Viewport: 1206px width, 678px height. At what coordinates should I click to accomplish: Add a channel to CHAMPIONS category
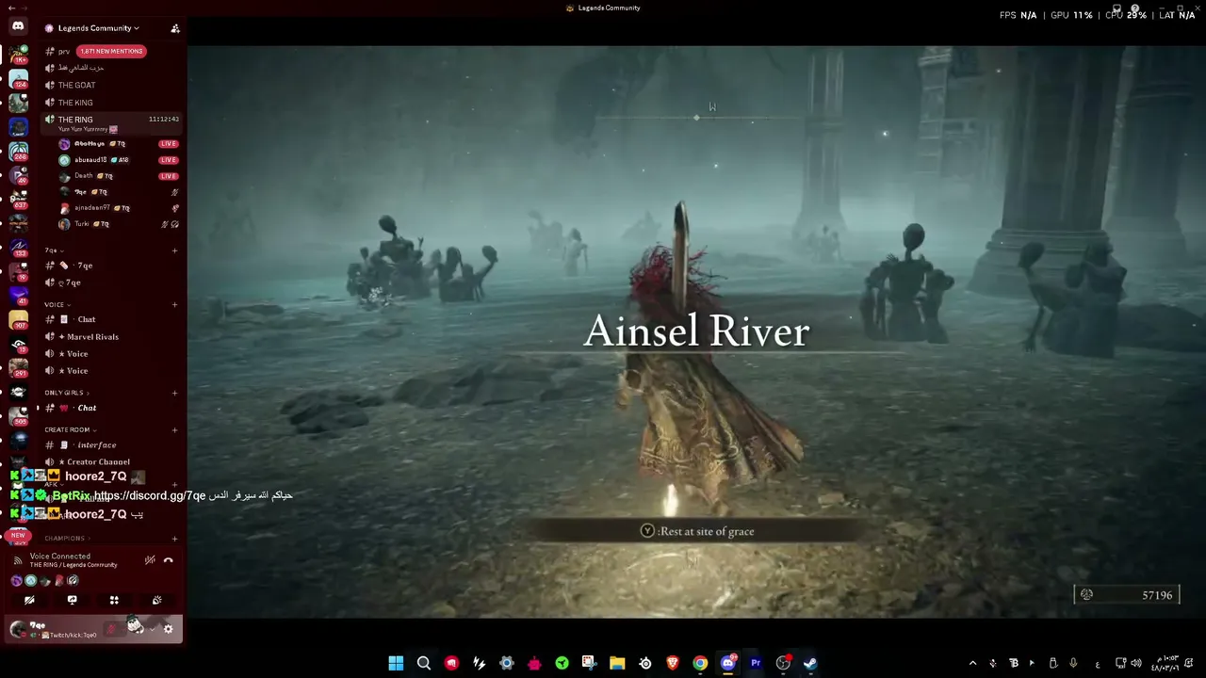point(175,539)
